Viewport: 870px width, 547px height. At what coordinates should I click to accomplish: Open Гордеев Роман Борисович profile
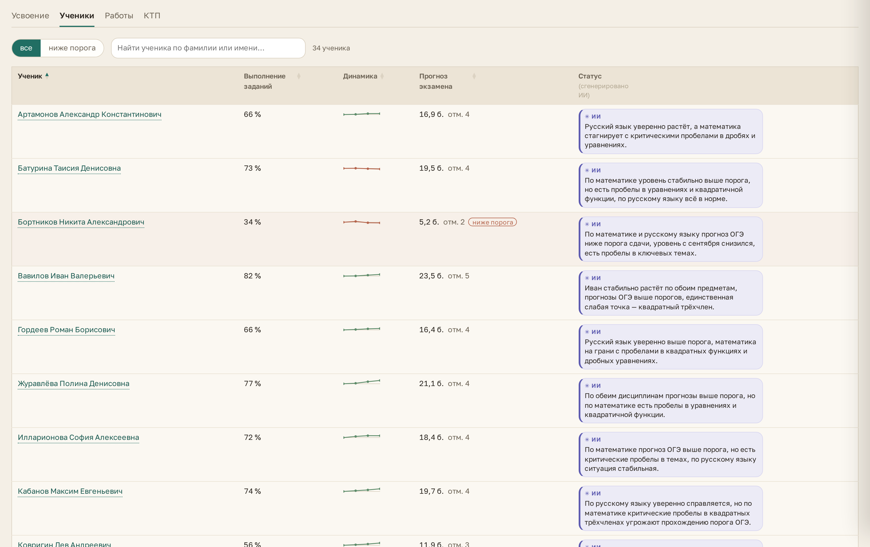click(x=66, y=330)
